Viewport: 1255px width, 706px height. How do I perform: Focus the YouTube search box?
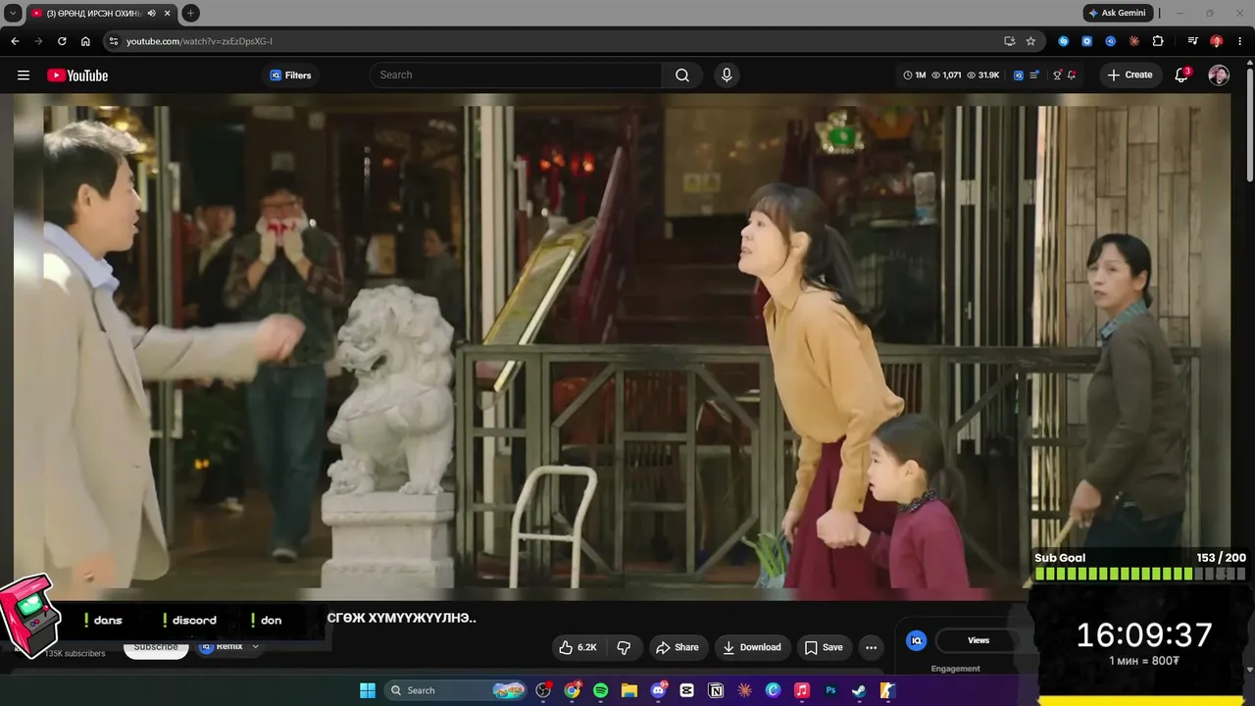click(x=516, y=76)
